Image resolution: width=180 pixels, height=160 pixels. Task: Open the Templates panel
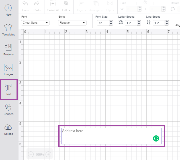tap(9, 30)
